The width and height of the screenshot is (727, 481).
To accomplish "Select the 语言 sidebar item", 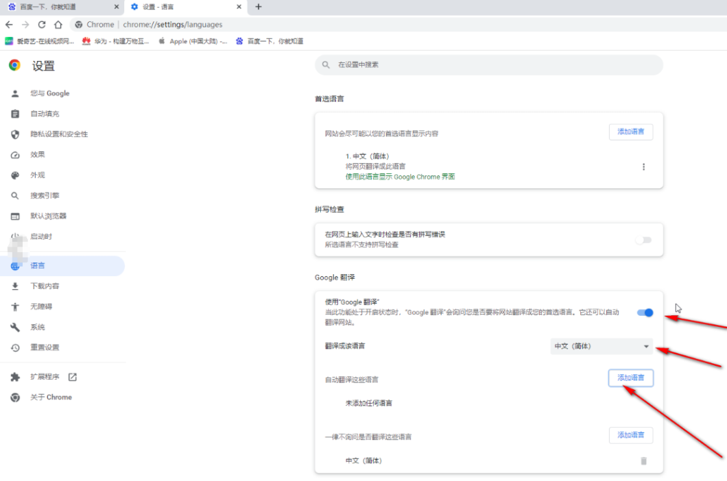I will coord(62,266).
